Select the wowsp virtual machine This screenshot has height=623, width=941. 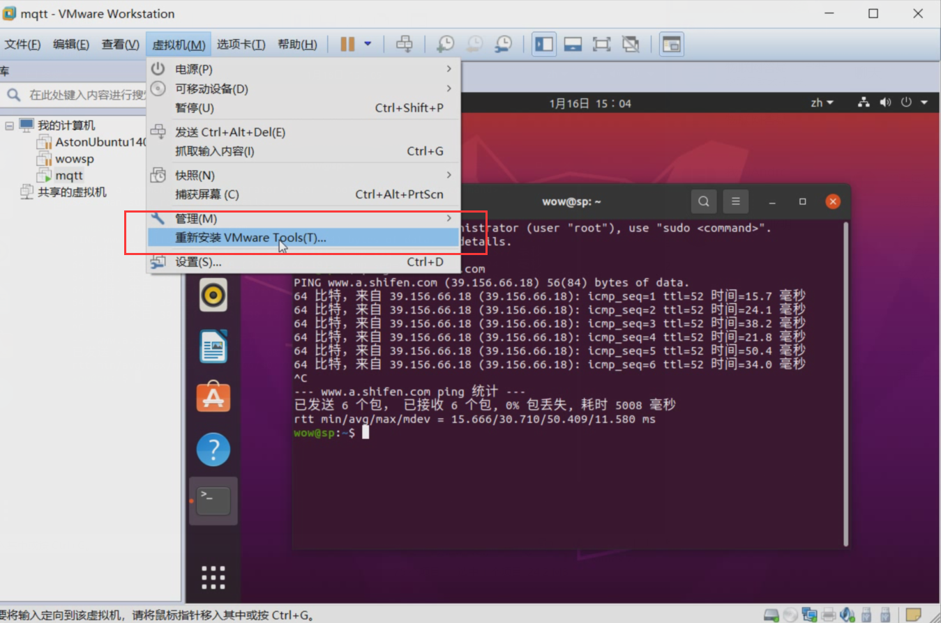75,159
